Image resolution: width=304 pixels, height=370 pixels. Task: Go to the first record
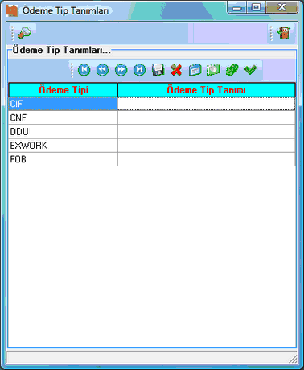(x=84, y=70)
